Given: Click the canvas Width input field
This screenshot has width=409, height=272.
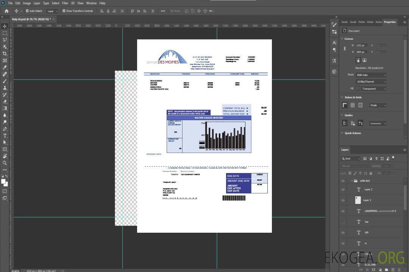Looking at the screenshot, I should [x=361, y=45].
